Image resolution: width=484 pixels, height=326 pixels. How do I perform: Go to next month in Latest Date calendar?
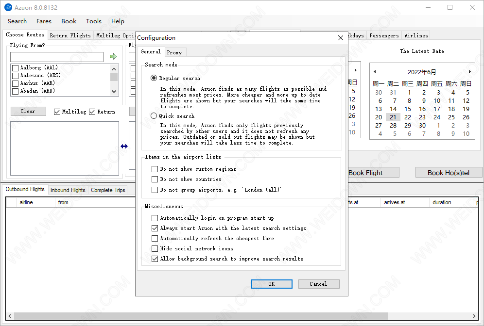pos(469,72)
